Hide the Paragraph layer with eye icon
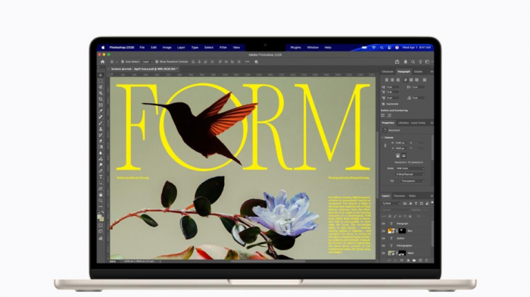530x297 pixels. [383, 224]
